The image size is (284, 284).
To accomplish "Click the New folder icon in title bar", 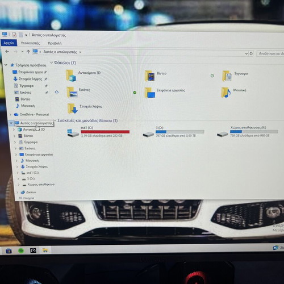I will coord(20,35).
